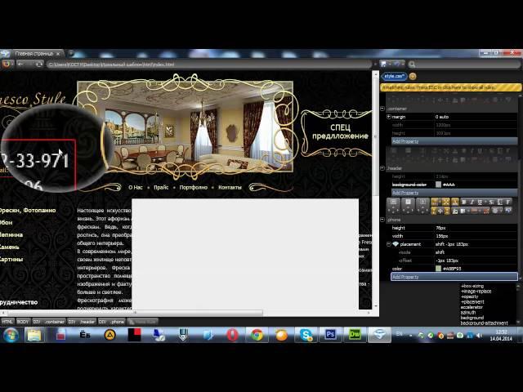Click the DIV .container breadcrumb
523x392 pixels.
(x=49, y=322)
